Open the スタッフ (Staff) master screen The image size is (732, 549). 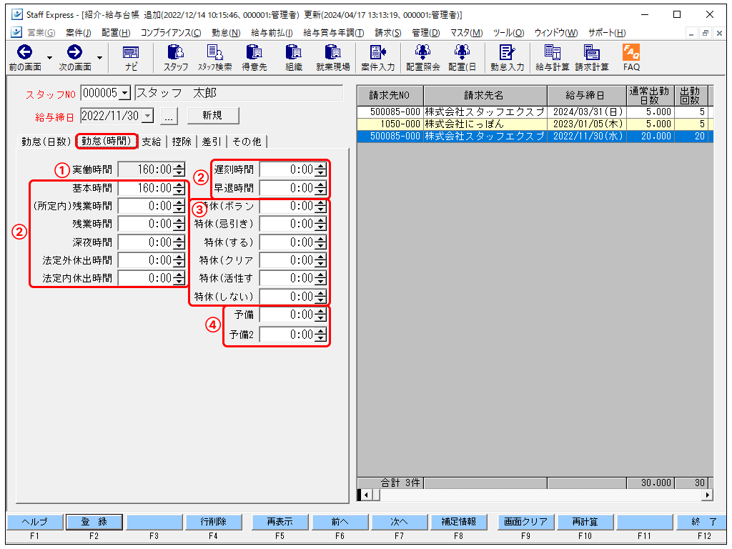pyautogui.click(x=175, y=57)
